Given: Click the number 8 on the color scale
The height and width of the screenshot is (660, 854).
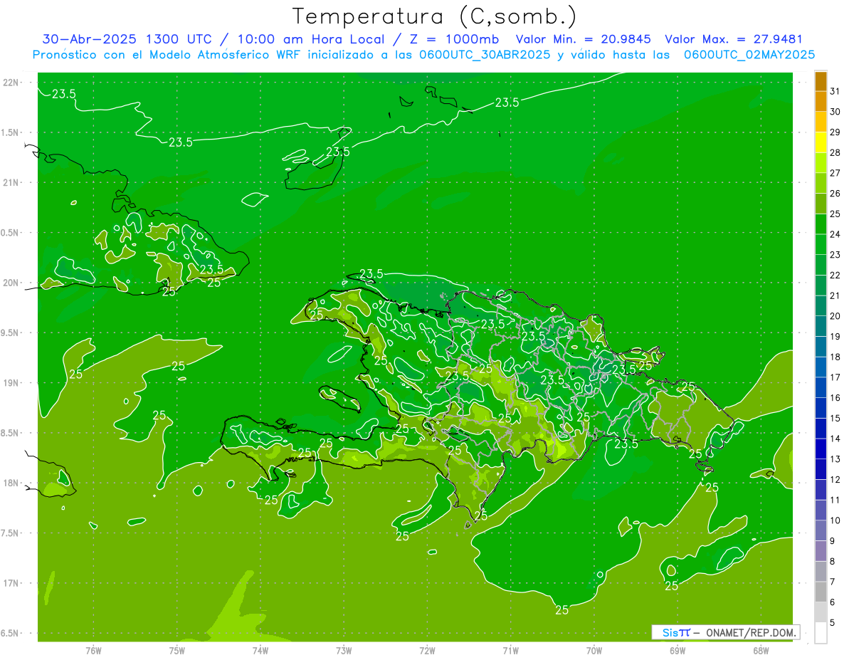Looking at the screenshot, I should click(x=833, y=561).
